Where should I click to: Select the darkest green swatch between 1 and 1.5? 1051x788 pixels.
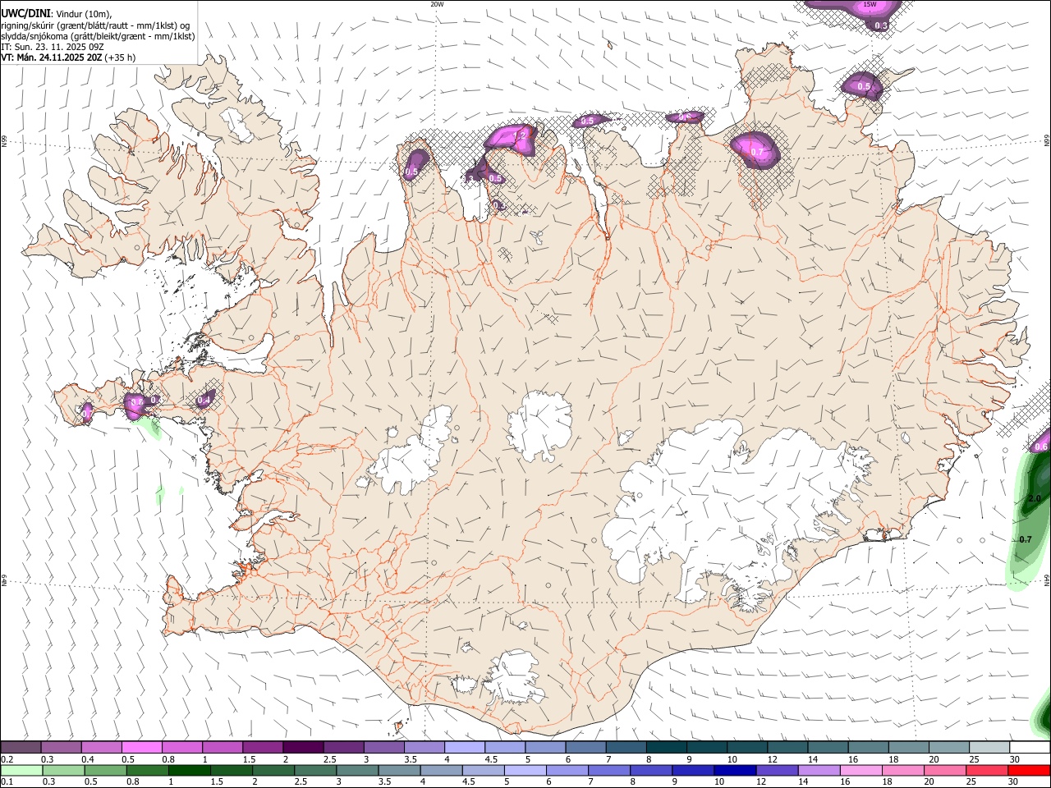pos(189,770)
